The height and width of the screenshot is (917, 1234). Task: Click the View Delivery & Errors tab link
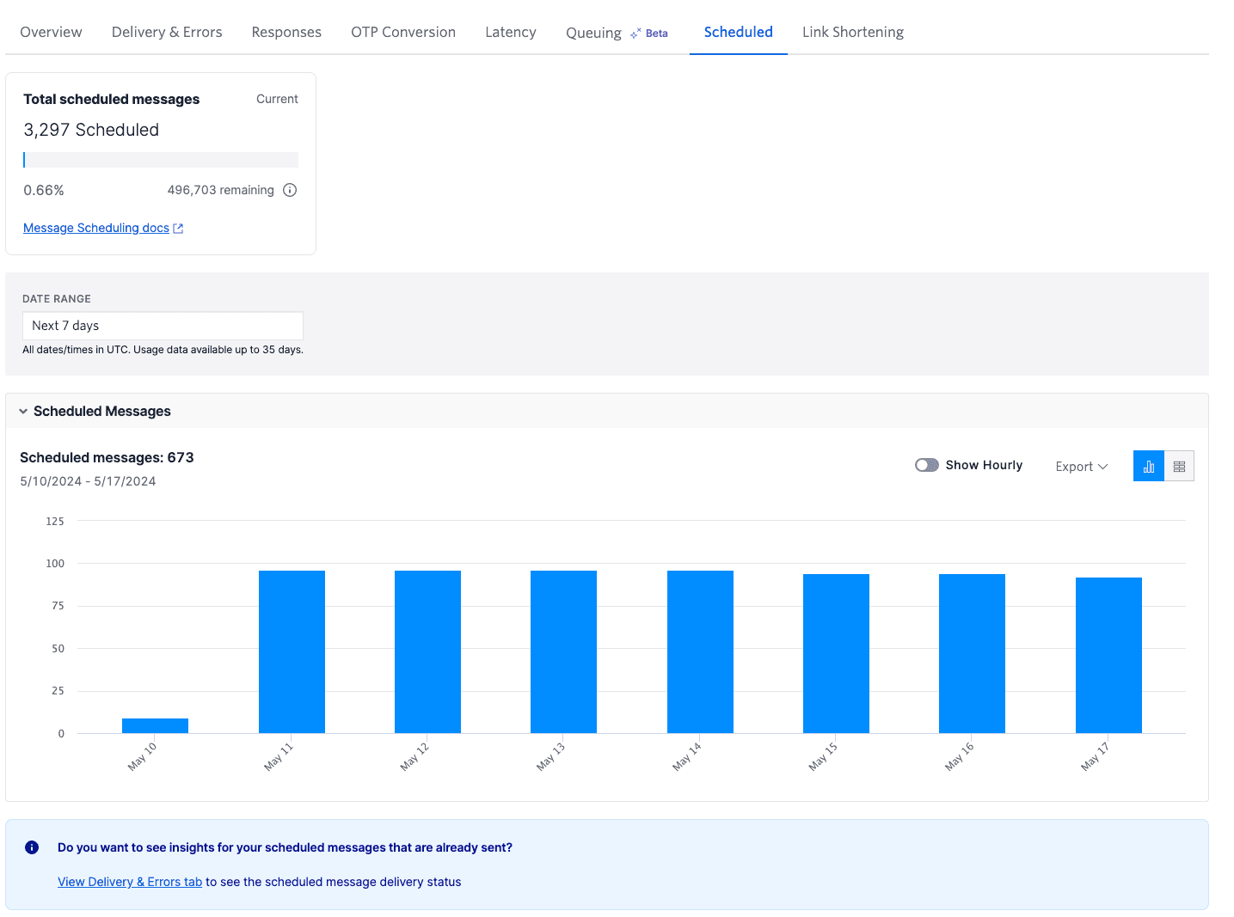click(x=129, y=881)
